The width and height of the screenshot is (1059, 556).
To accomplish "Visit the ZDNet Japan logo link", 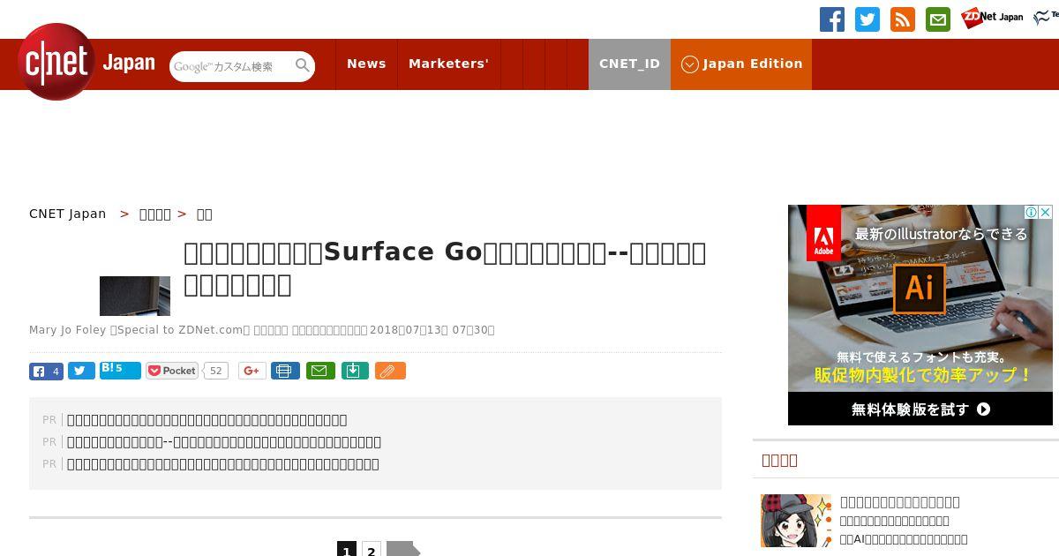I will click(x=992, y=17).
